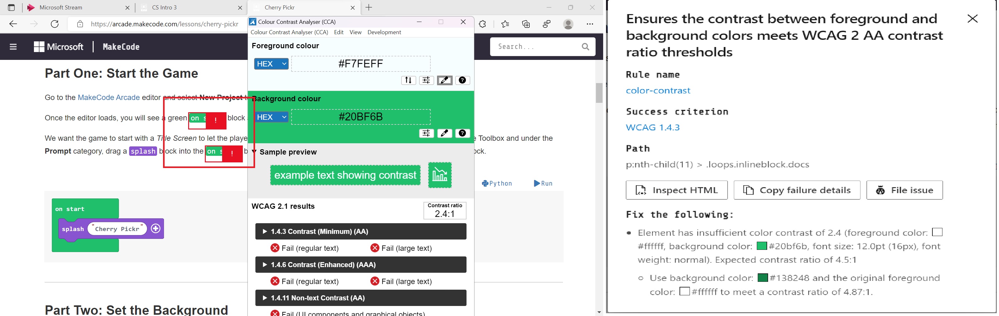Open background colour help button

pyautogui.click(x=462, y=133)
